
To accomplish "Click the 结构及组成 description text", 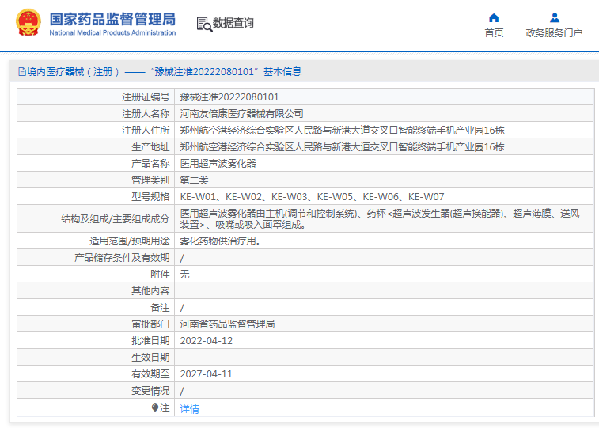I will 380,219.
